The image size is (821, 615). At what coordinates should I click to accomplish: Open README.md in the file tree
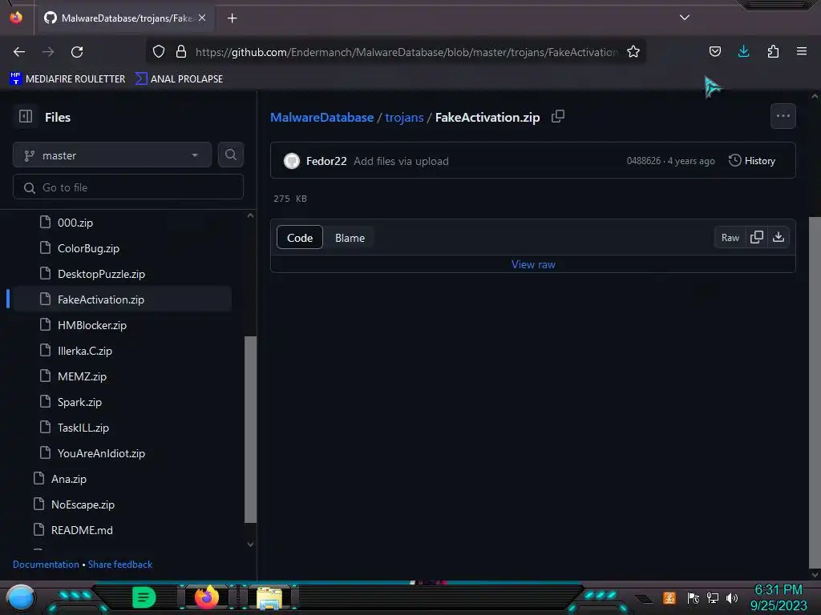[82, 530]
